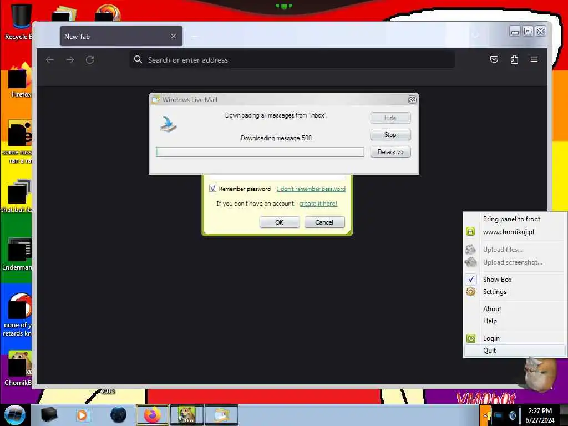568x426 pixels.
Task: Click the green lock icon beside www.chomikuj.pl
Action: pyautogui.click(x=470, y=231)
